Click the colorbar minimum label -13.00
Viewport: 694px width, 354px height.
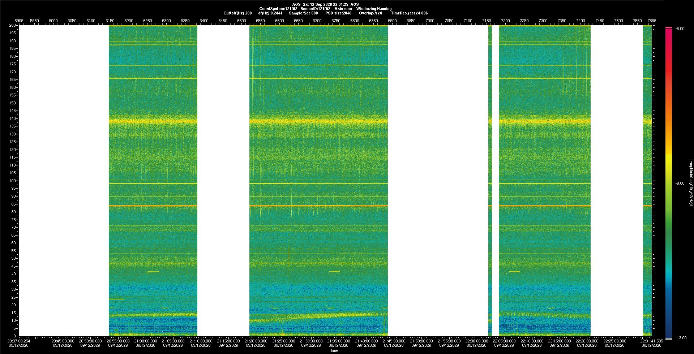pos(681,338)
